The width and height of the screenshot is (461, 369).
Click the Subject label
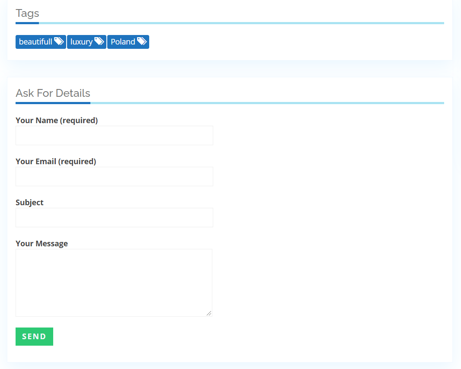click(x=29, y=202)
